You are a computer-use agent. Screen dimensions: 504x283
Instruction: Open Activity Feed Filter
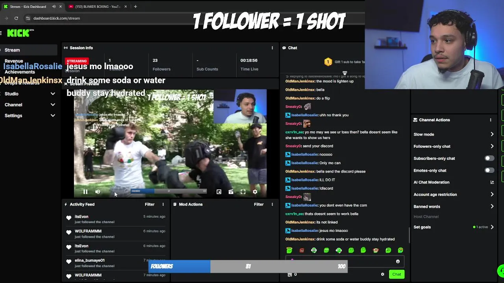(150, 204)
